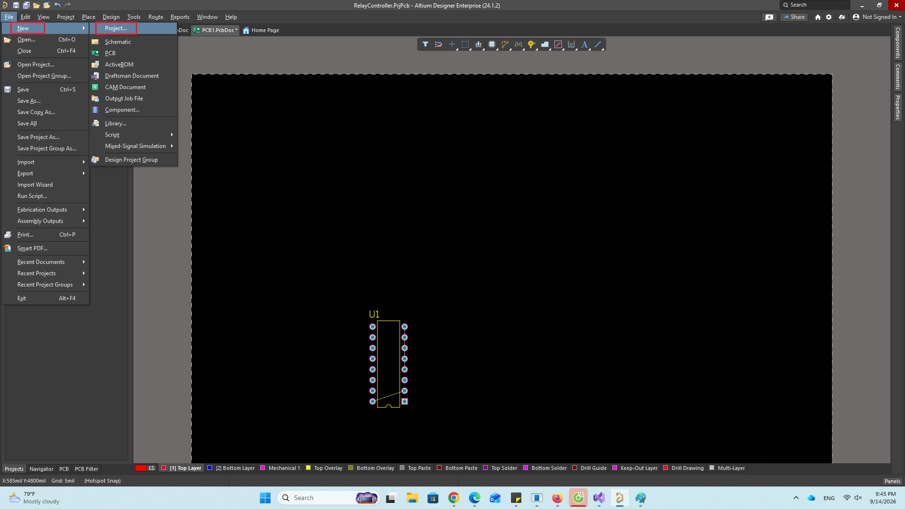The height and width of the screenshot is (509, 905).
Task: Open the selection filter tool
Action: 425,44
